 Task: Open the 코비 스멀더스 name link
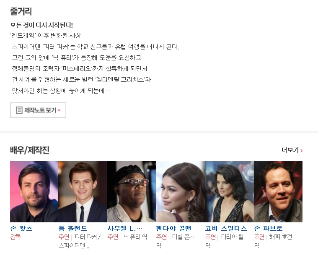point(226,228)
